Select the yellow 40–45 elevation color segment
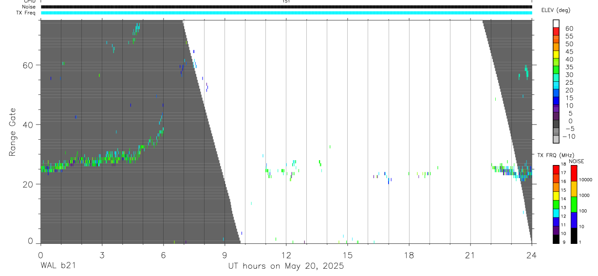This screenshot has height=276, width=598. click(x=556, y=55)
